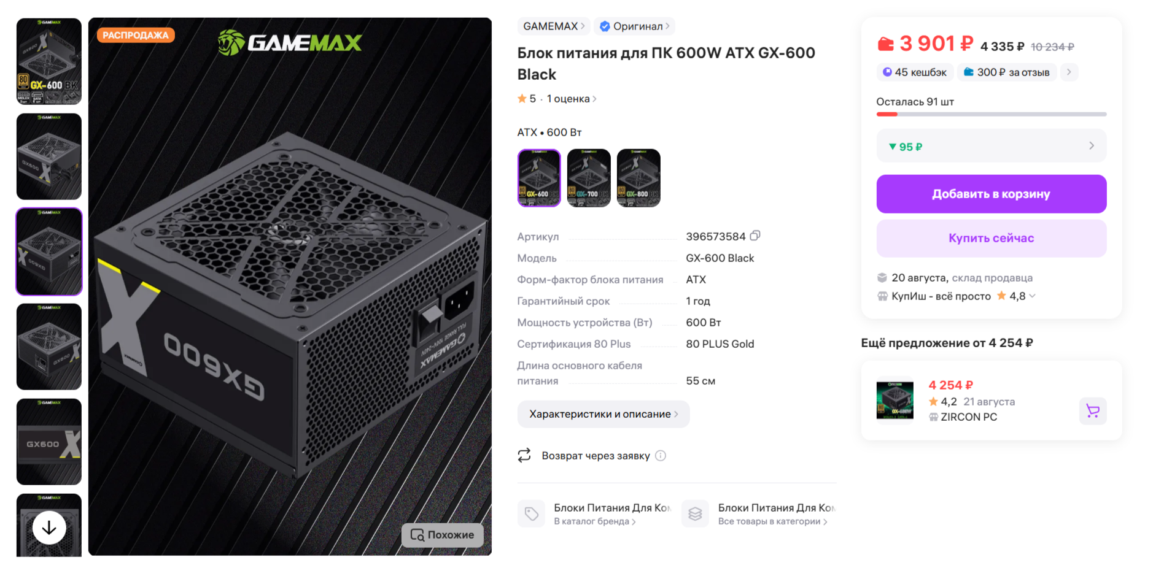Select the GX600 side-label thumbnail image
This screenshot has width=1172, height=576.
click(49, 442)
